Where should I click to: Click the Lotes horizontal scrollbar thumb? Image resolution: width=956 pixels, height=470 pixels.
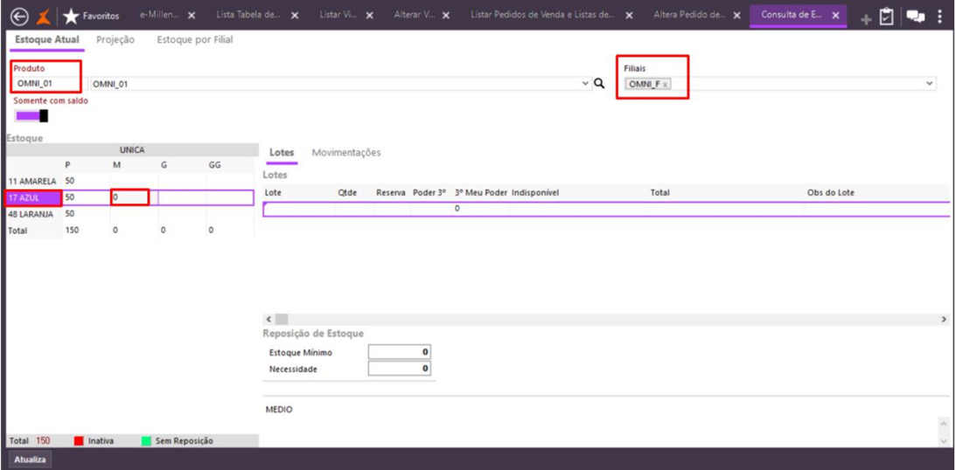(x=281, y=319)
